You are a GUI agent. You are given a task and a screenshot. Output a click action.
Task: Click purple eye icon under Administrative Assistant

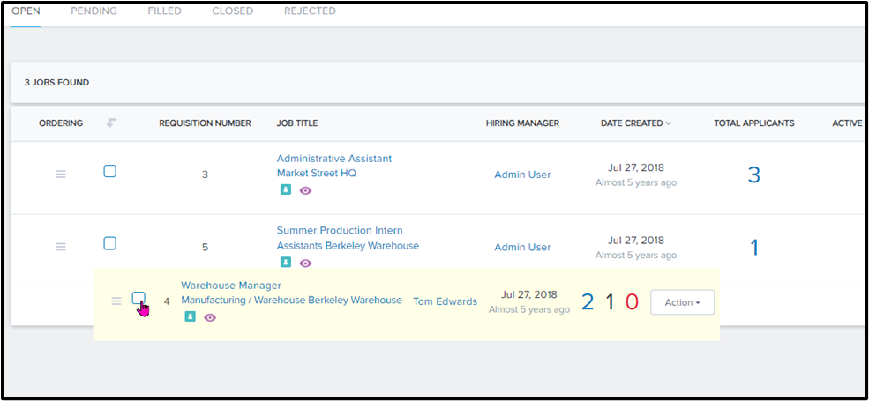point(305,190)
